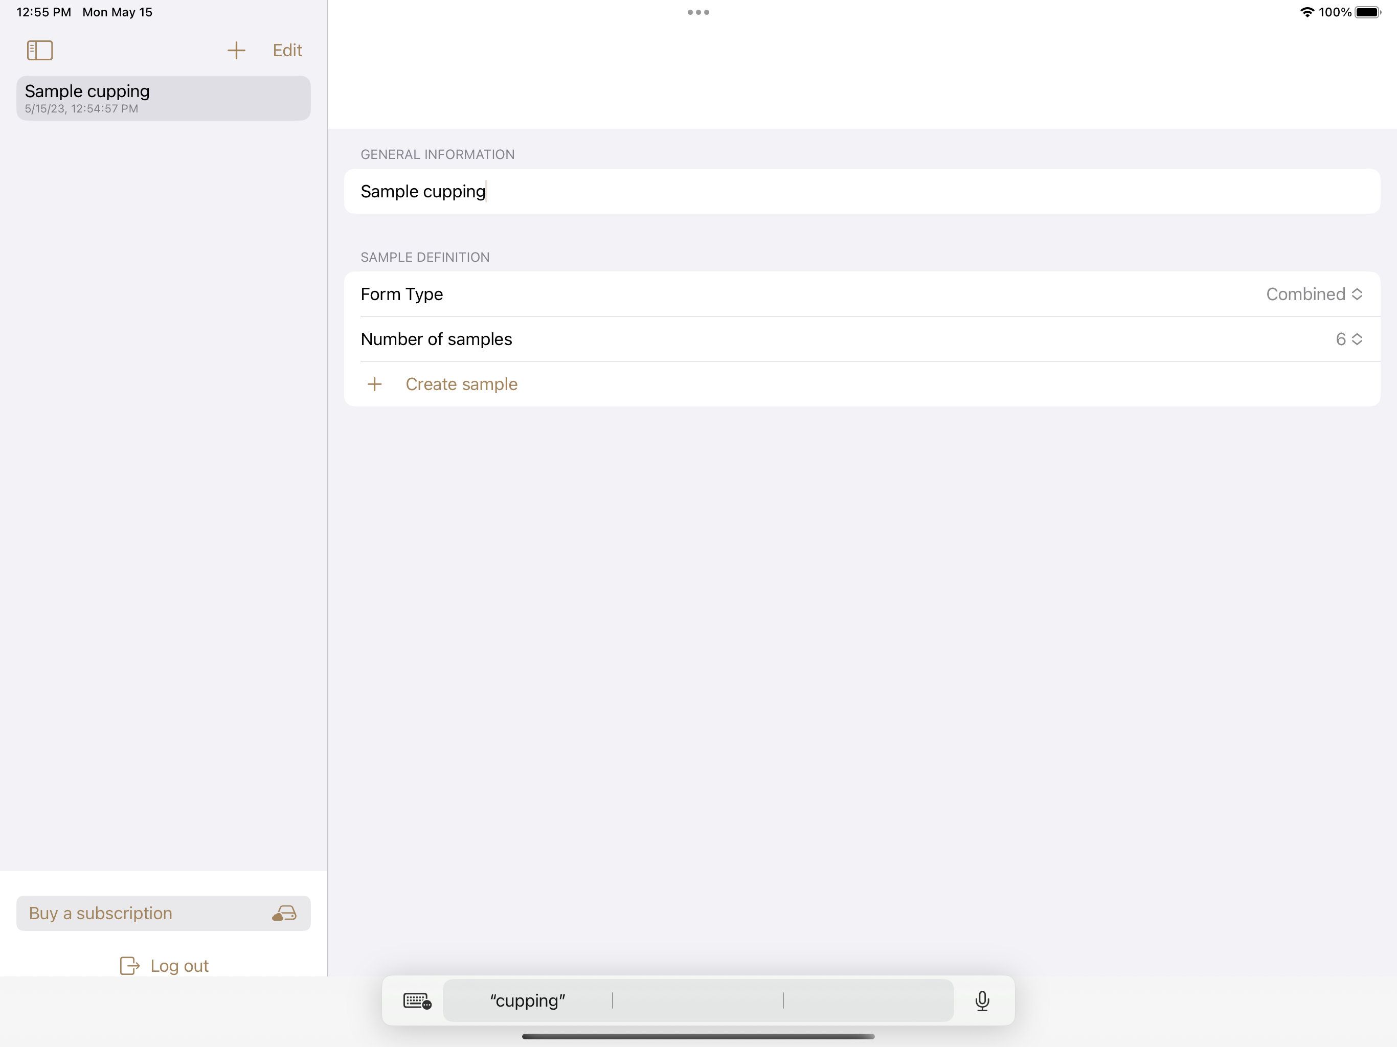
Task: Click the SAMPLE DEFINITION header text
Action: tap(425, 258)
